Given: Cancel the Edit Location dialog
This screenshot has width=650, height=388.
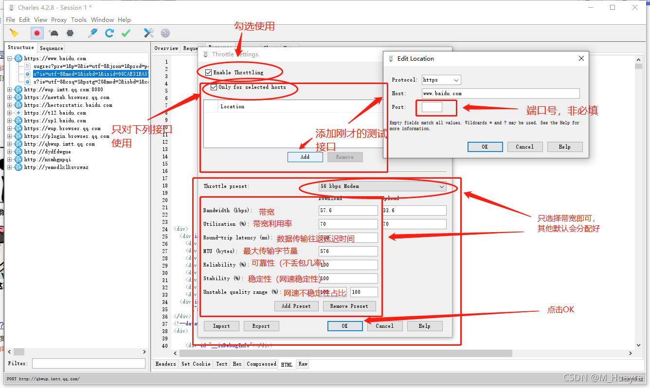Looking at the screenshot, I should (525, 147).
